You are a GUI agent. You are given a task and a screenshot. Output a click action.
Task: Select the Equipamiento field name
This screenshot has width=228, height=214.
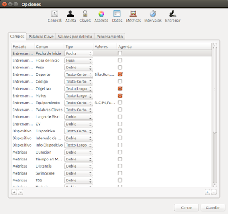click(x=48, y=103)
